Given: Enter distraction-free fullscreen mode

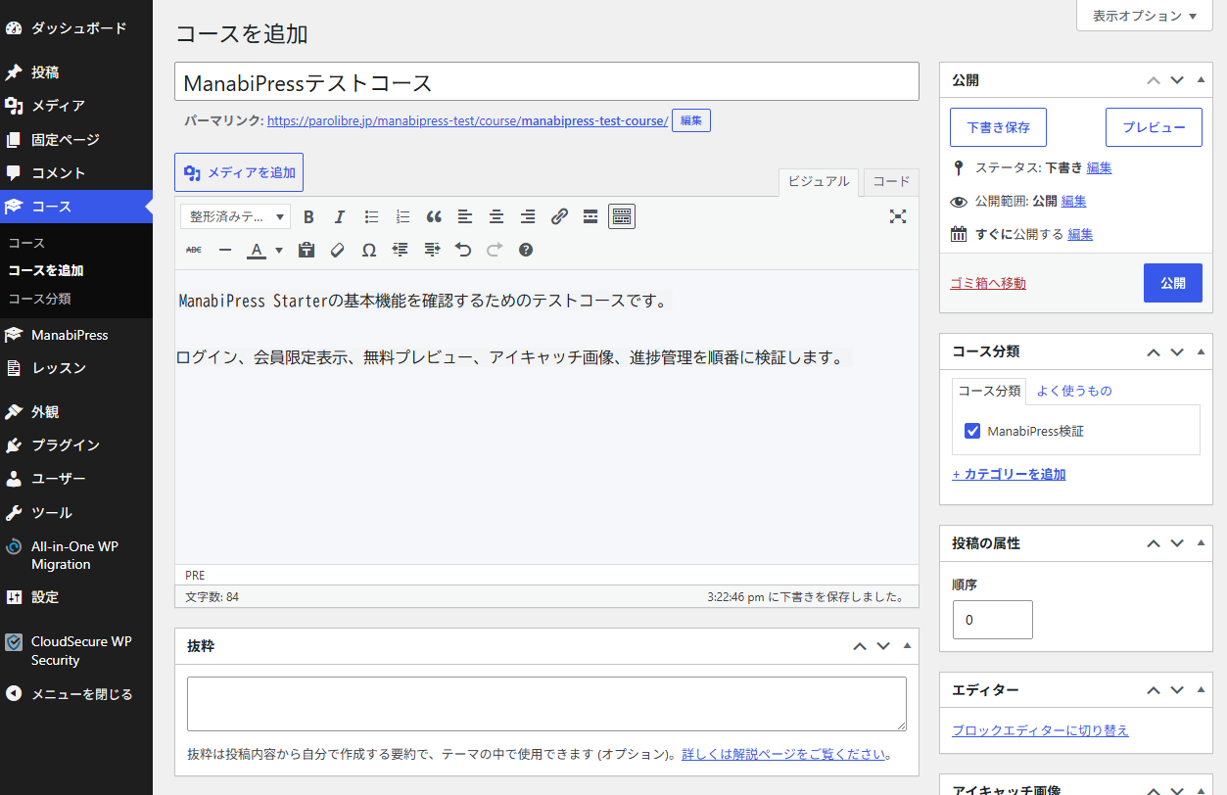Looking at the screenshot, I should point(898,216).
